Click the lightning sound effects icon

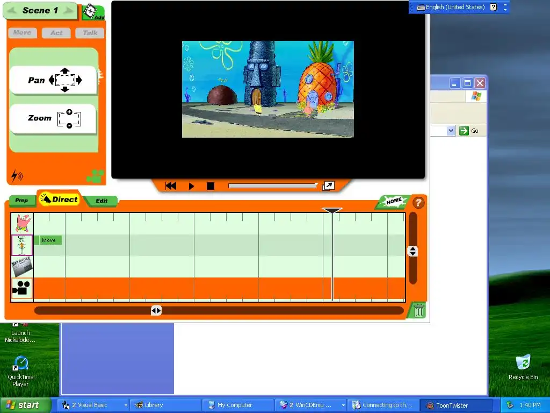(x=17, y=176)
